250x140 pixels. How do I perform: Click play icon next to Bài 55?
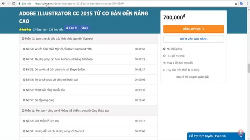24,90
